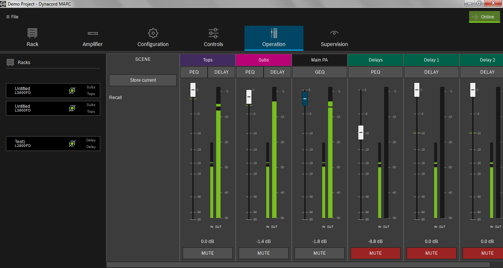Click the SCENE panel heading

[x=143, y=59]
